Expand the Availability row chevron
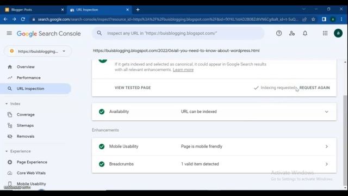The height and width of the screenshot is (196, 348). click(326, 112)
